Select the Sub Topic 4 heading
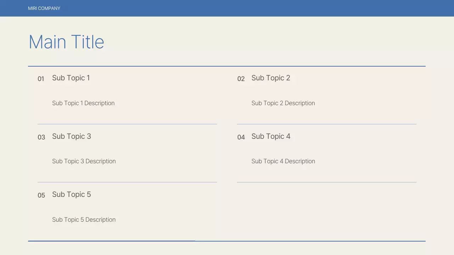This screenshot has width=454, height=255. pyautogui.click(x=271, y=136)
